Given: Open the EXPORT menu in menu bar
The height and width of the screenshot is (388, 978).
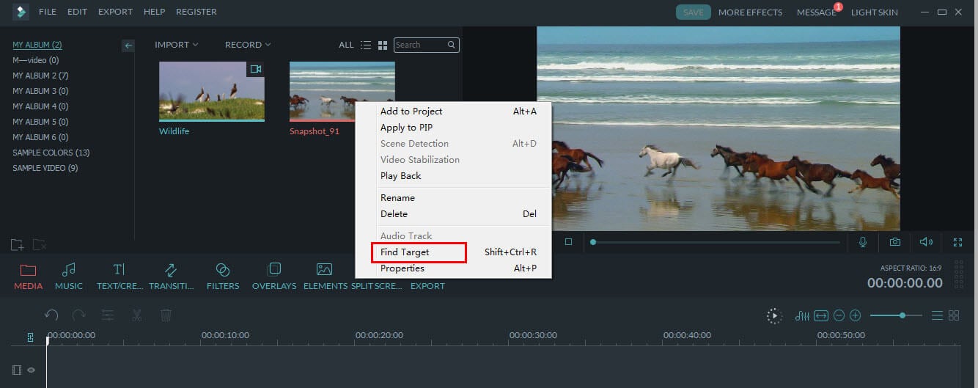Looking at the screenshot, I should pyautogui.click(x=115, y=12).
